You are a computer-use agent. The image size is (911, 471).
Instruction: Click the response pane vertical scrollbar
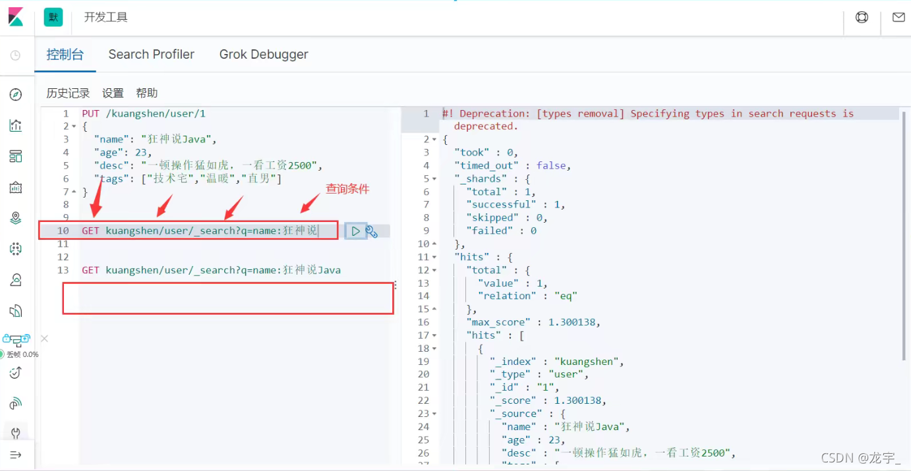click(x=904, y=237)
